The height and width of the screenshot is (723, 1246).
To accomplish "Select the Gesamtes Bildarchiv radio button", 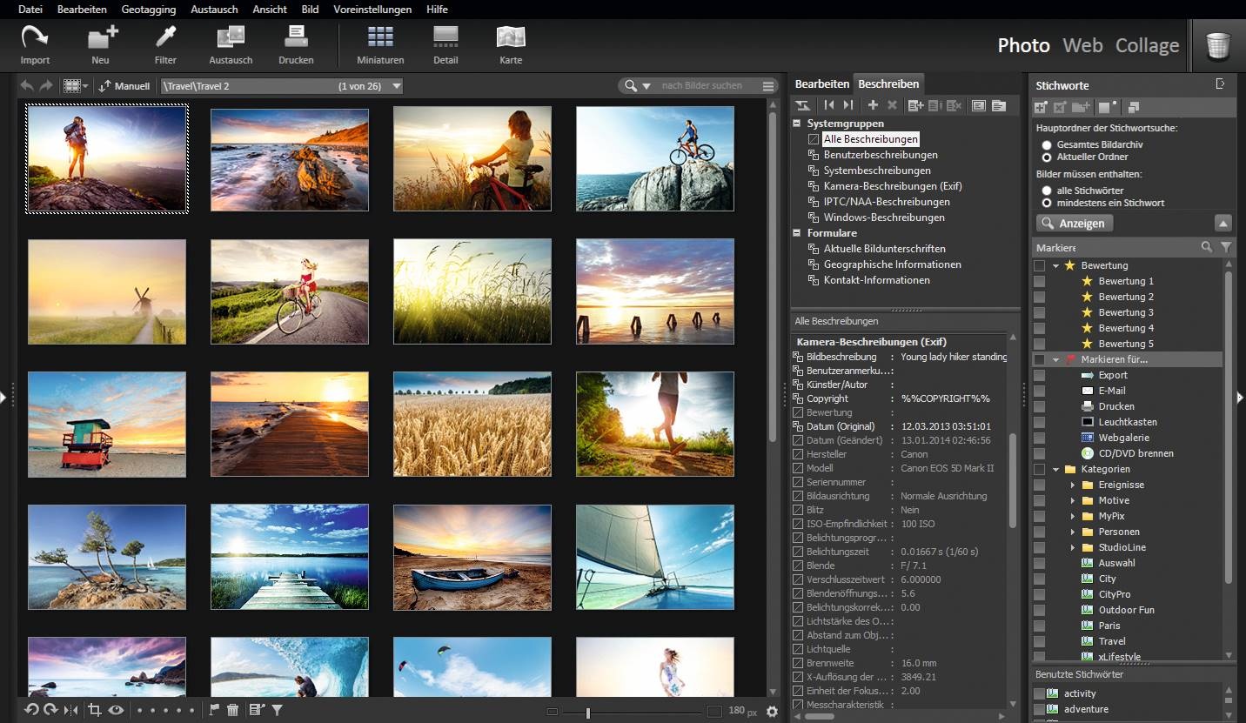I will [1047, 144].
